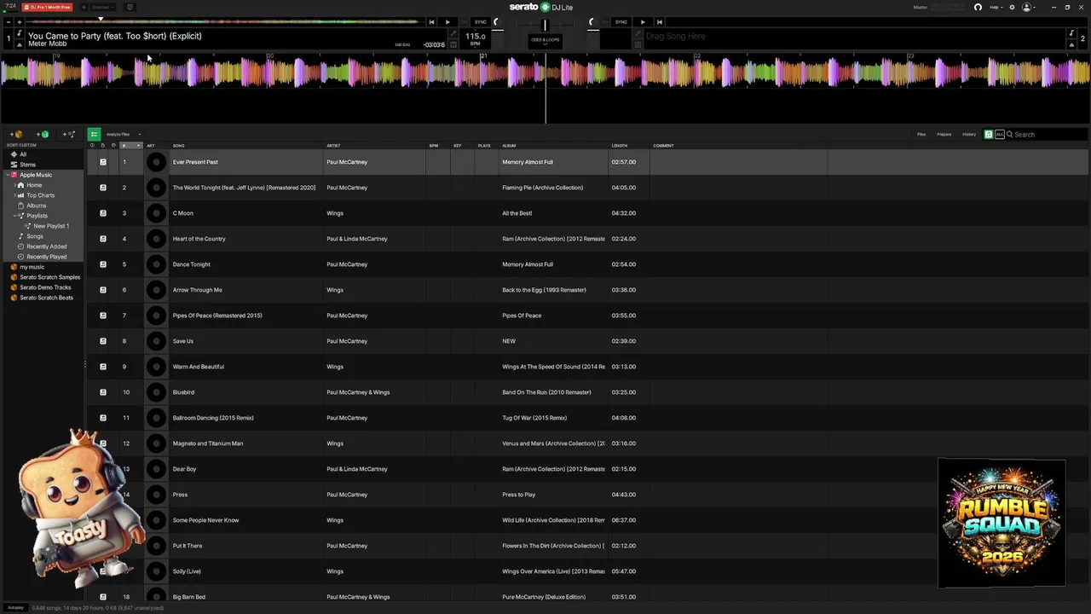Add a new crate in the library
This screenshot has height=614, width=1091.
point(16,134)
